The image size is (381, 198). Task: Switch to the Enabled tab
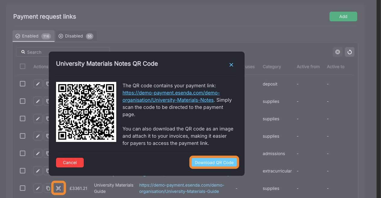[x=33, y=36]
